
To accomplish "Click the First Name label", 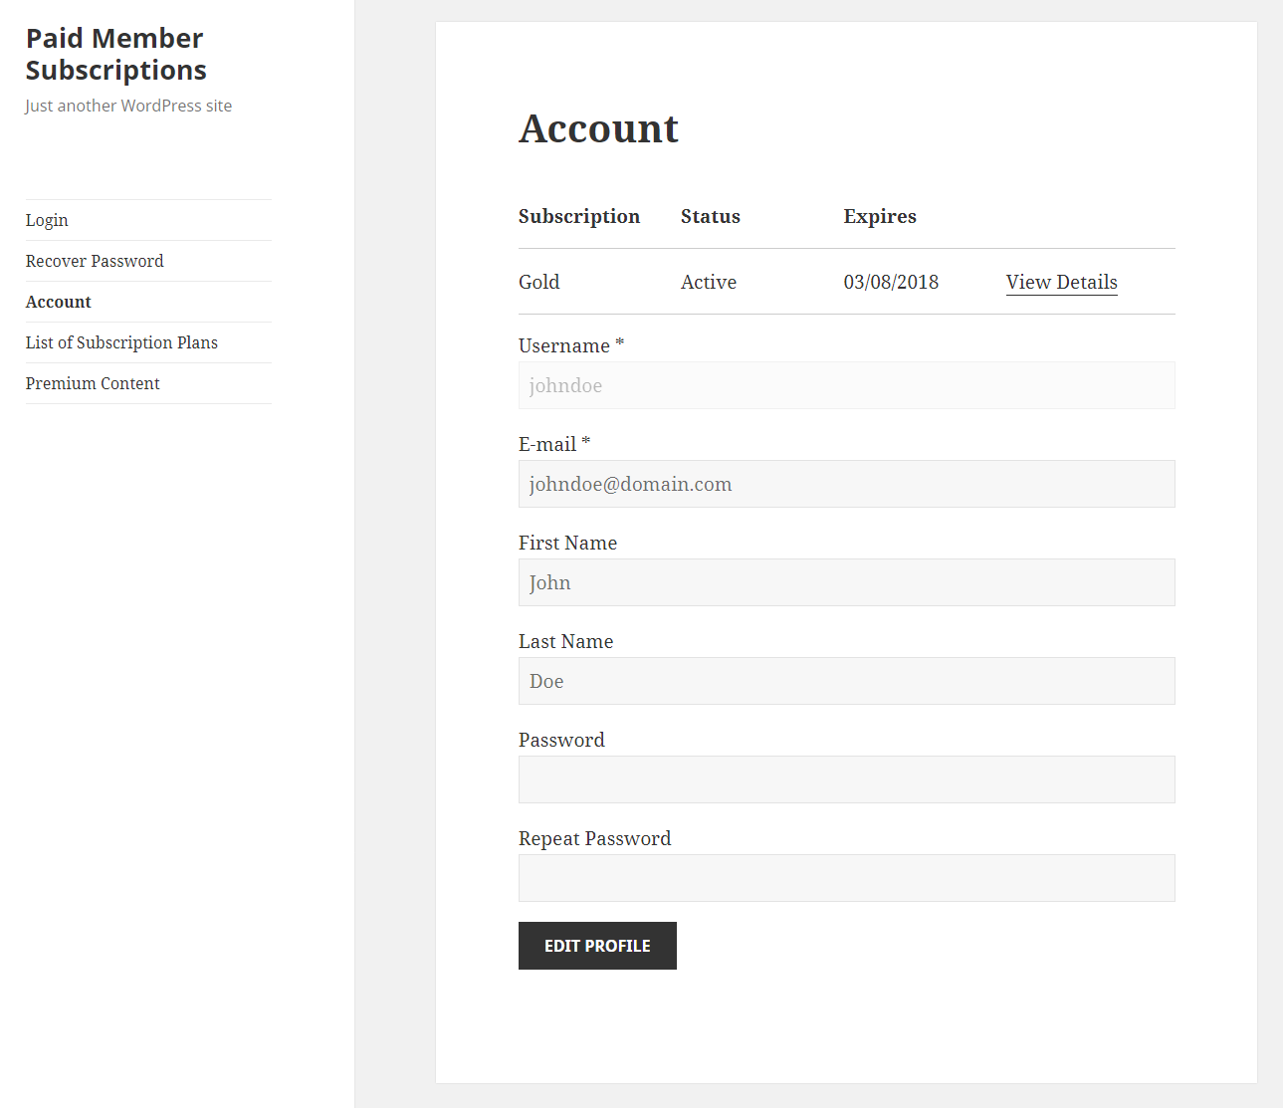I will 567,543.
